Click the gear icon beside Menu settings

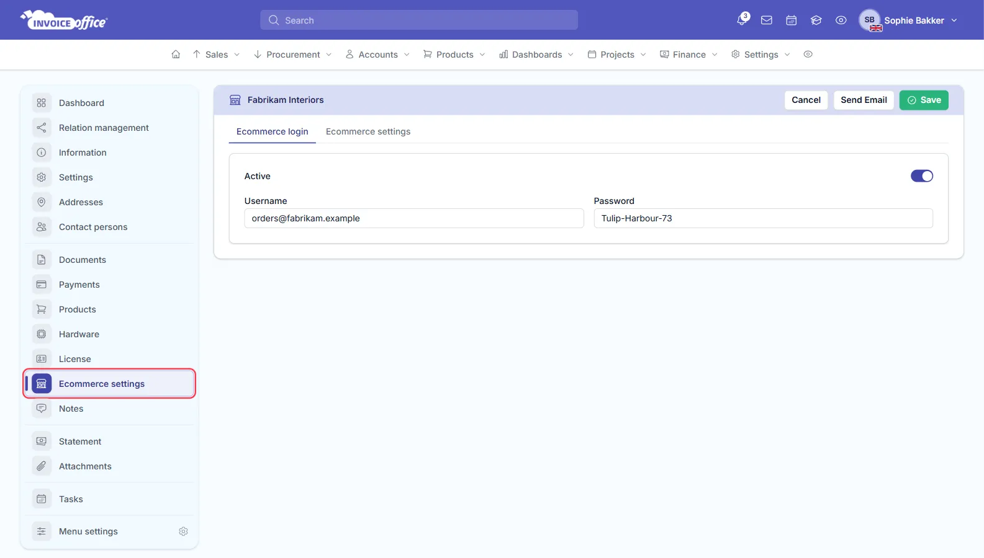click(x=183, y=531)
